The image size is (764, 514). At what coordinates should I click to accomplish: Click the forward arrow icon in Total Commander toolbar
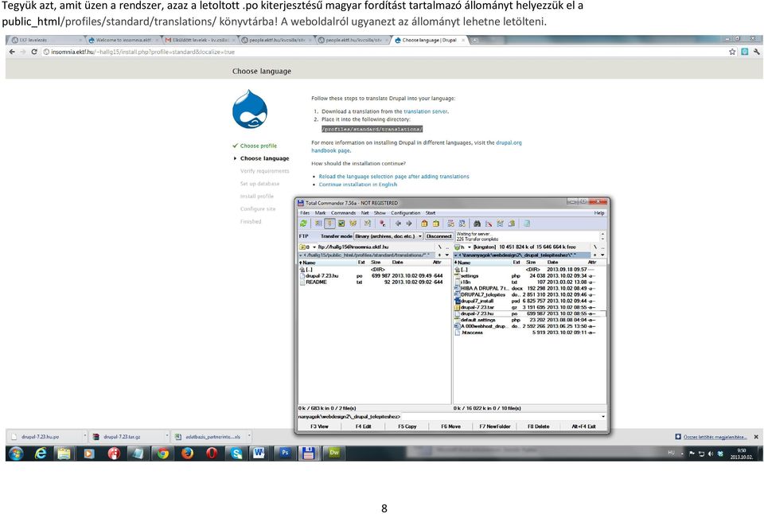[x=409, y=224]
